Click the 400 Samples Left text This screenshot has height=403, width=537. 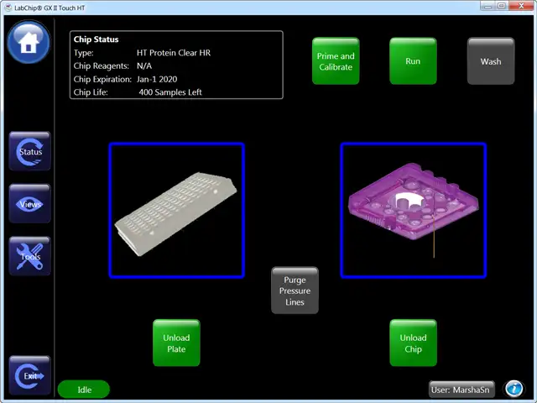point(170,92)
